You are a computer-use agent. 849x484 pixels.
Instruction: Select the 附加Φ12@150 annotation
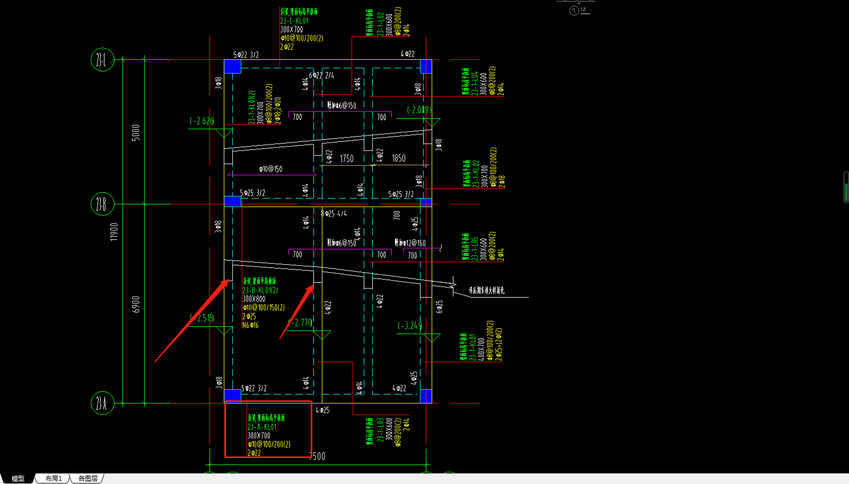click(x=410, y=243)
